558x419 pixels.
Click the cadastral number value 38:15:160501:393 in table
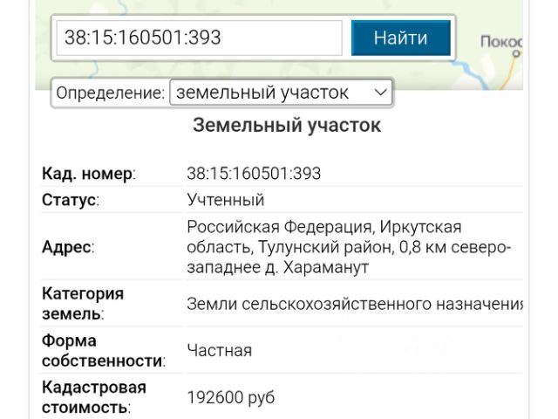point(254,174)
